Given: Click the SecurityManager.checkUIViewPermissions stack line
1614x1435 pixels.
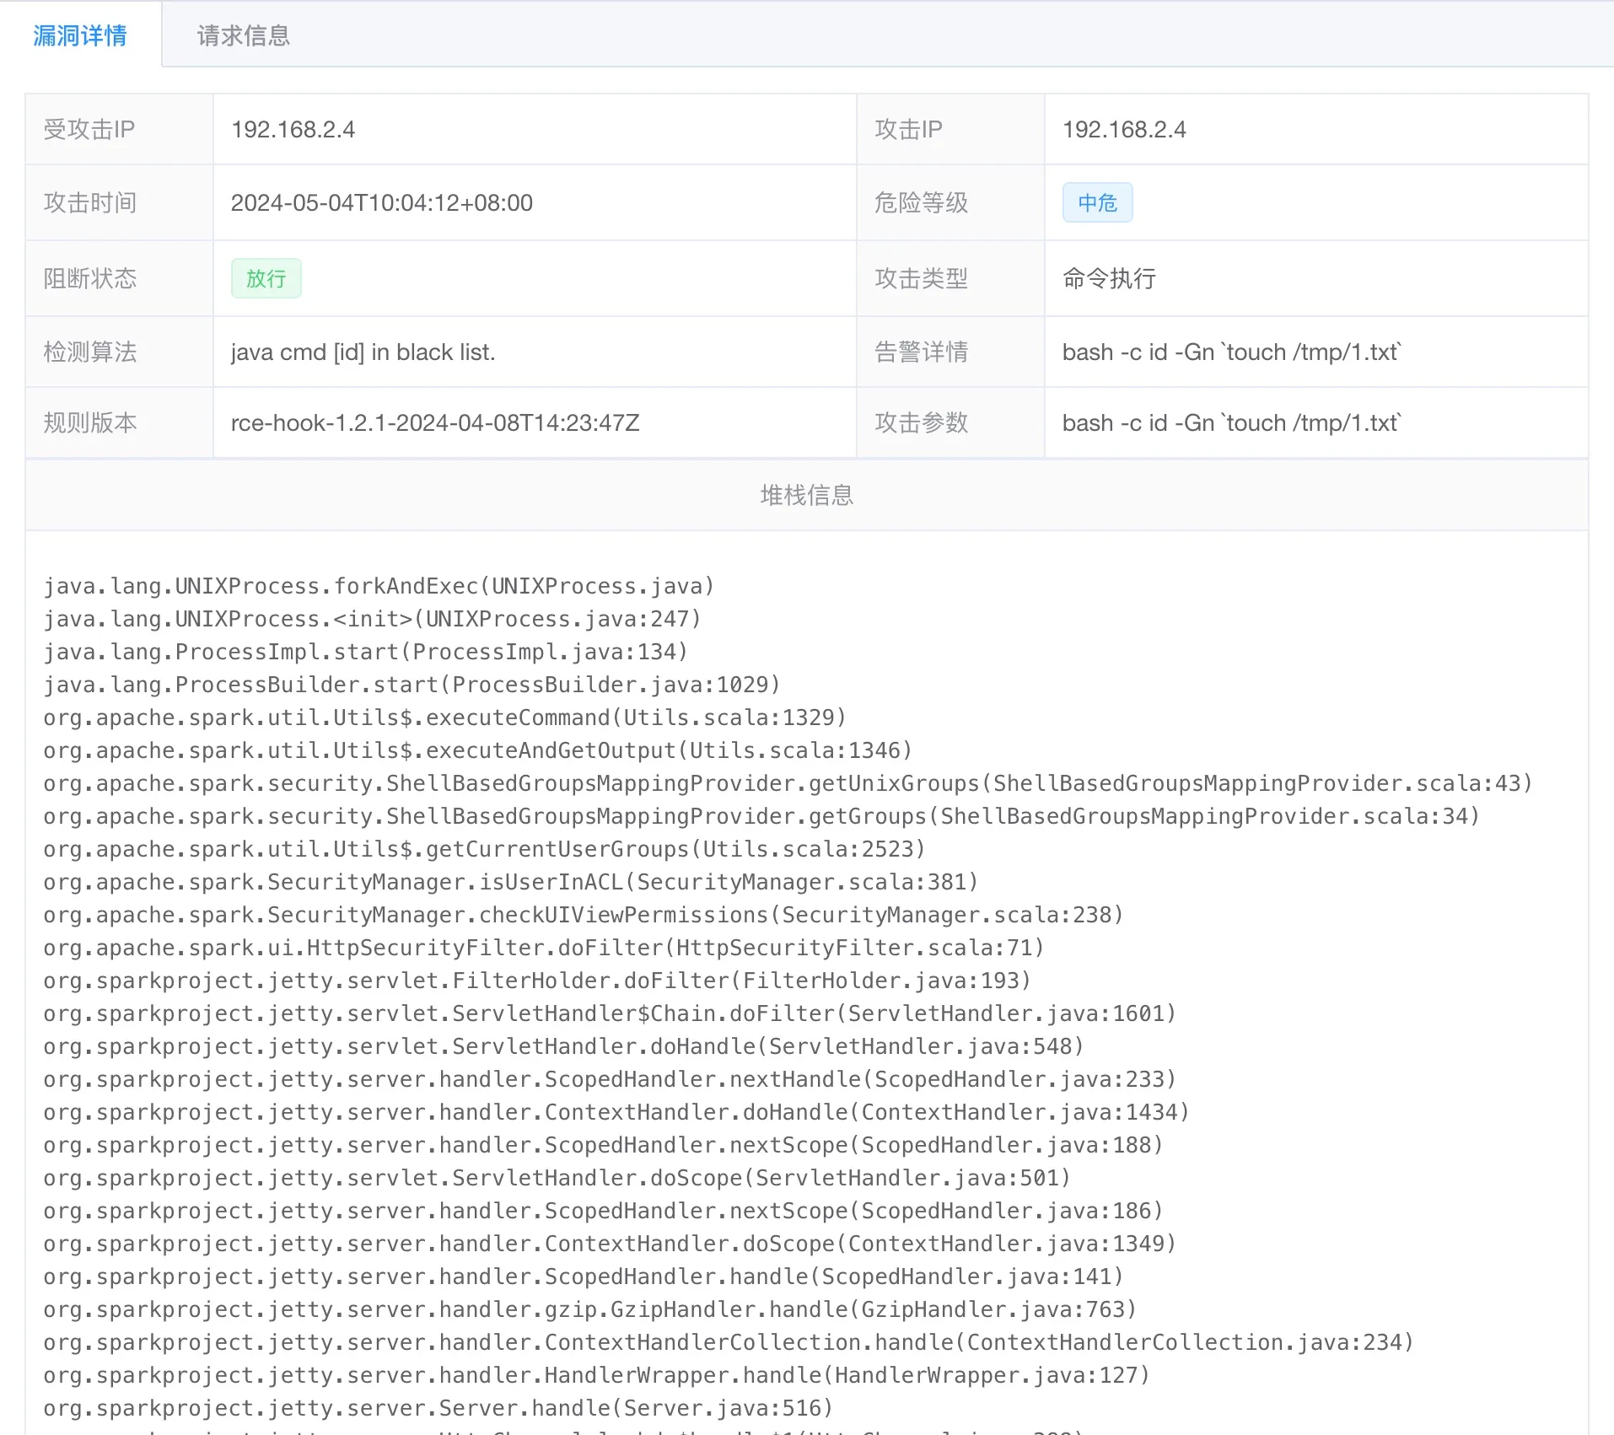Looking at the screenshot, I should coord(583,916).
